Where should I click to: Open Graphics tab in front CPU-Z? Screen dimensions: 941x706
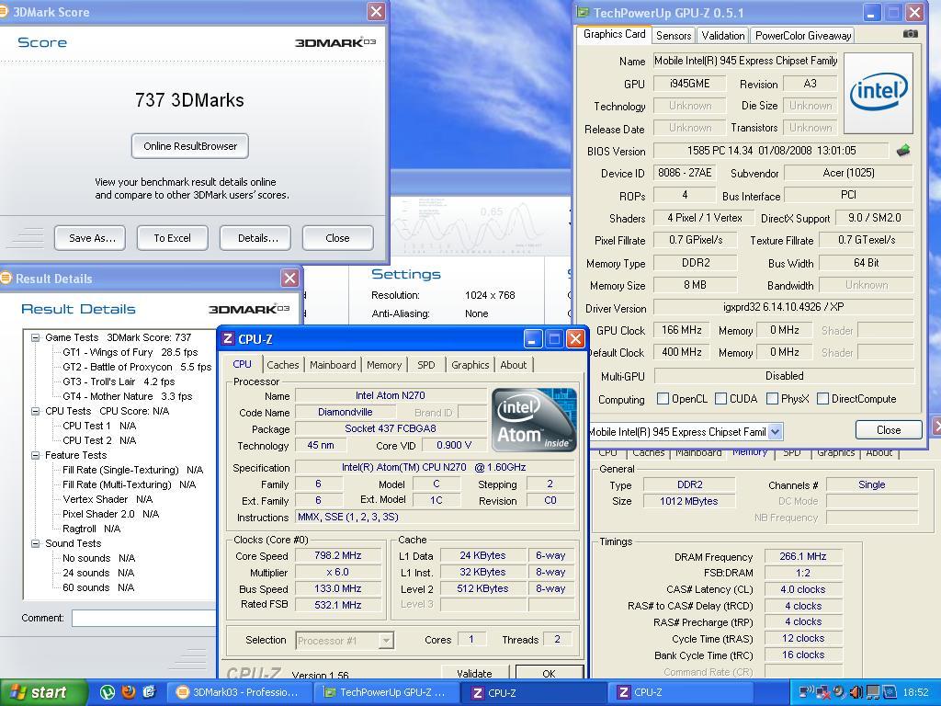pyautogui.click(x=470, y=364)
